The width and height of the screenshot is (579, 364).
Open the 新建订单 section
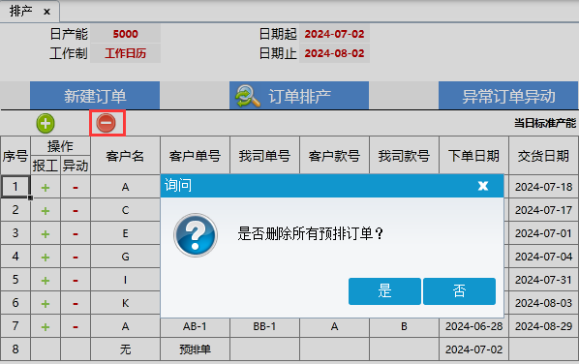[95, 96]
